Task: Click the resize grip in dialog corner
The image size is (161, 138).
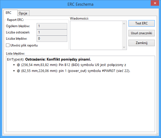Action: click(157, 134)
